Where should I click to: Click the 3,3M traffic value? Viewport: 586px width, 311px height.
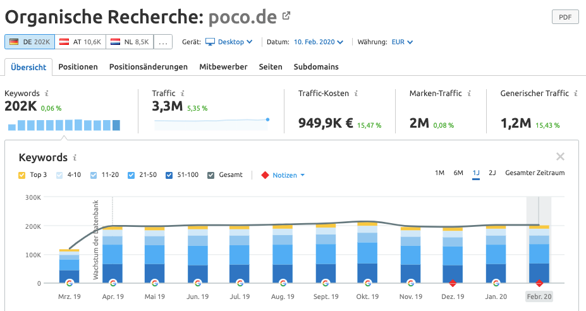[x=167, y=106]
